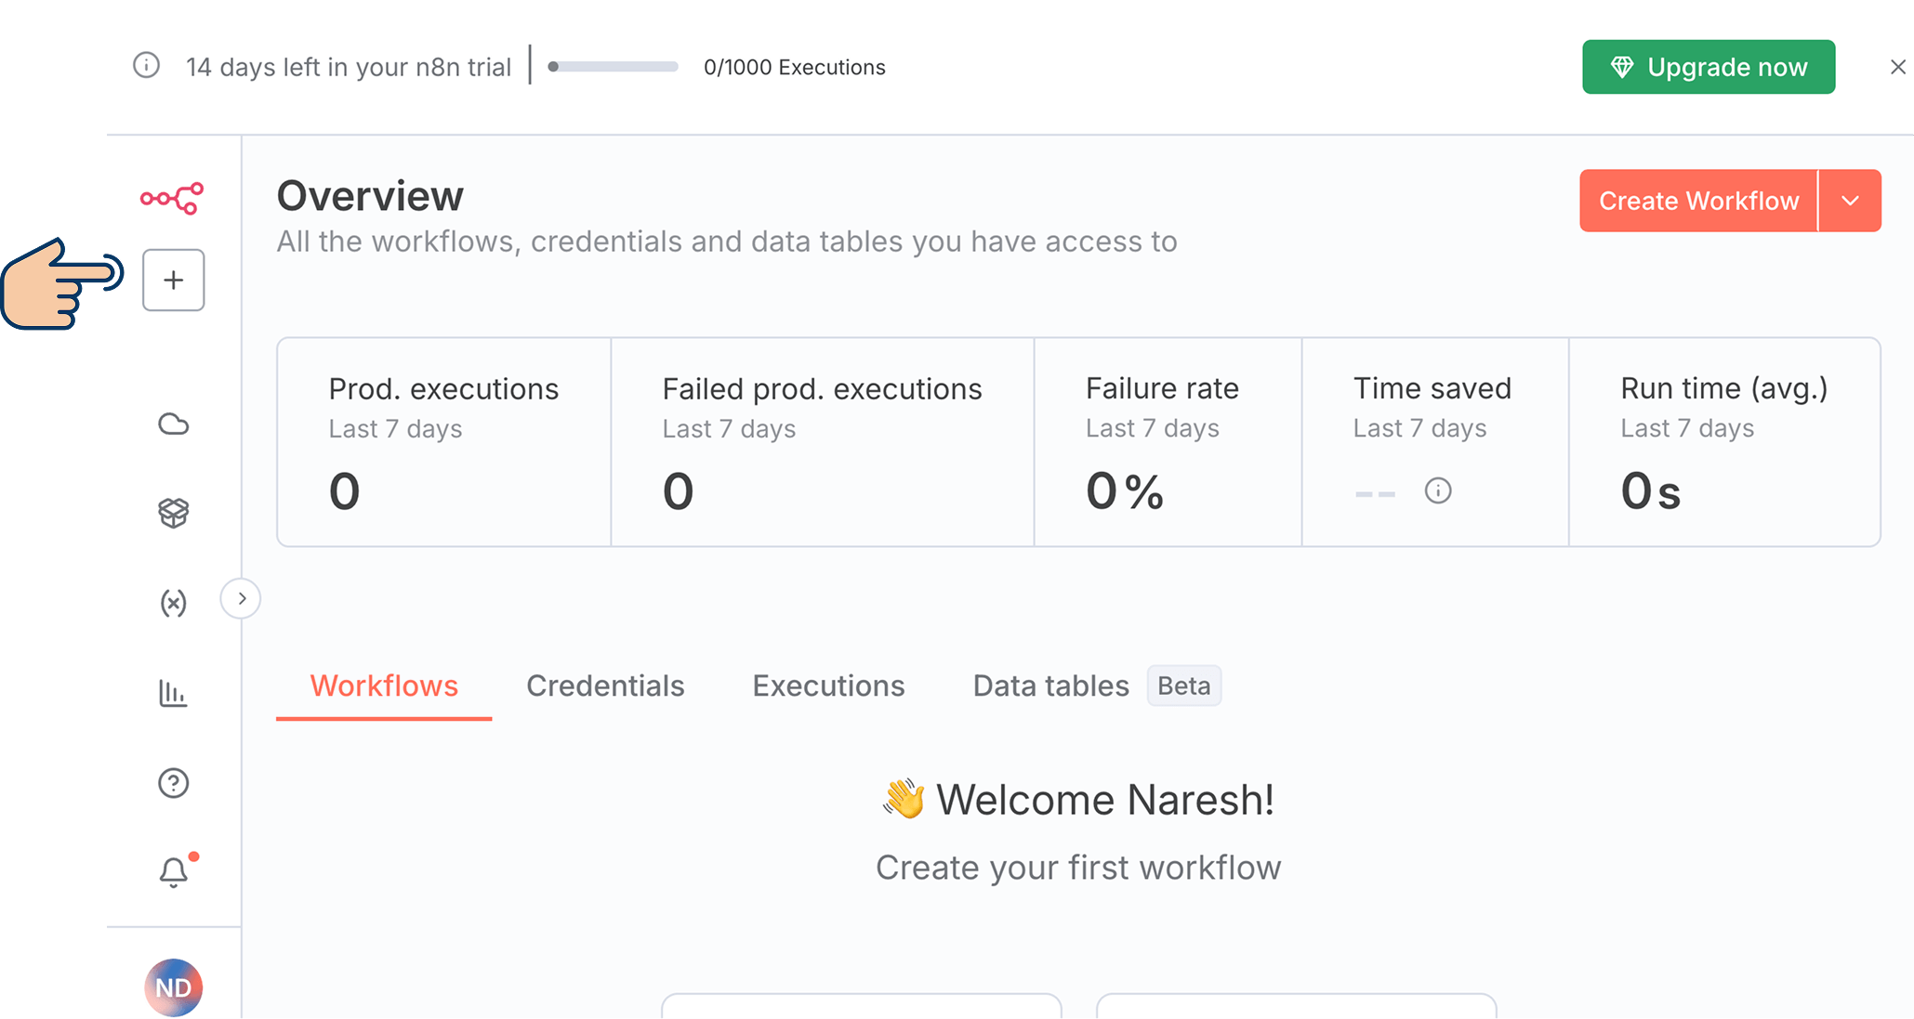Expand the sidebar with chevron arrow
Viewport: 1914px width, 1019px height.
(241, 598)
